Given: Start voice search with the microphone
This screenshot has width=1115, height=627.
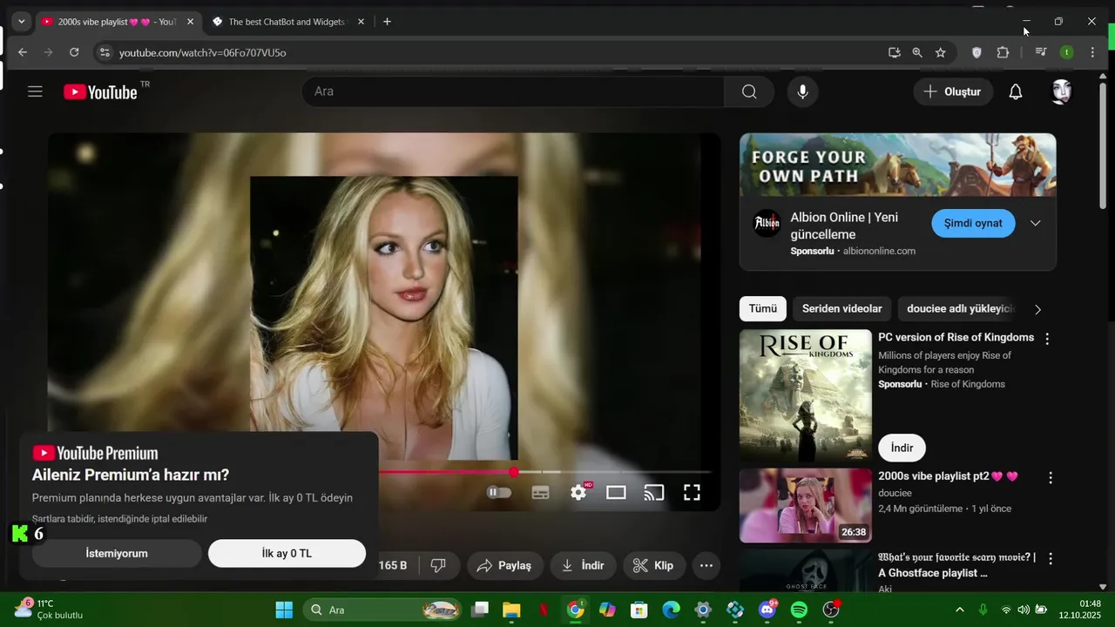Looking at the screenshot, I should [802, 91].
